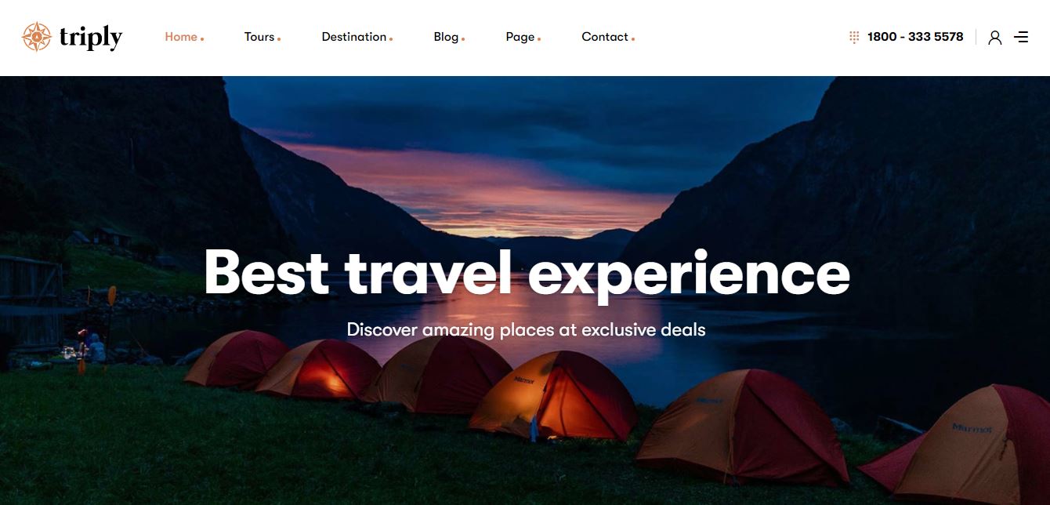Screen dimensions: 1050x505
Task: Open the Page menu item
Action: point(520,37)
